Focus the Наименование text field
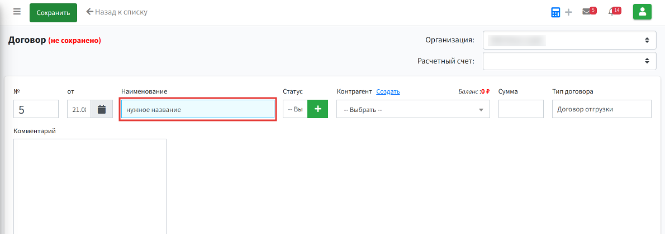This screenshot has width=665, height=234. [198, 109]
